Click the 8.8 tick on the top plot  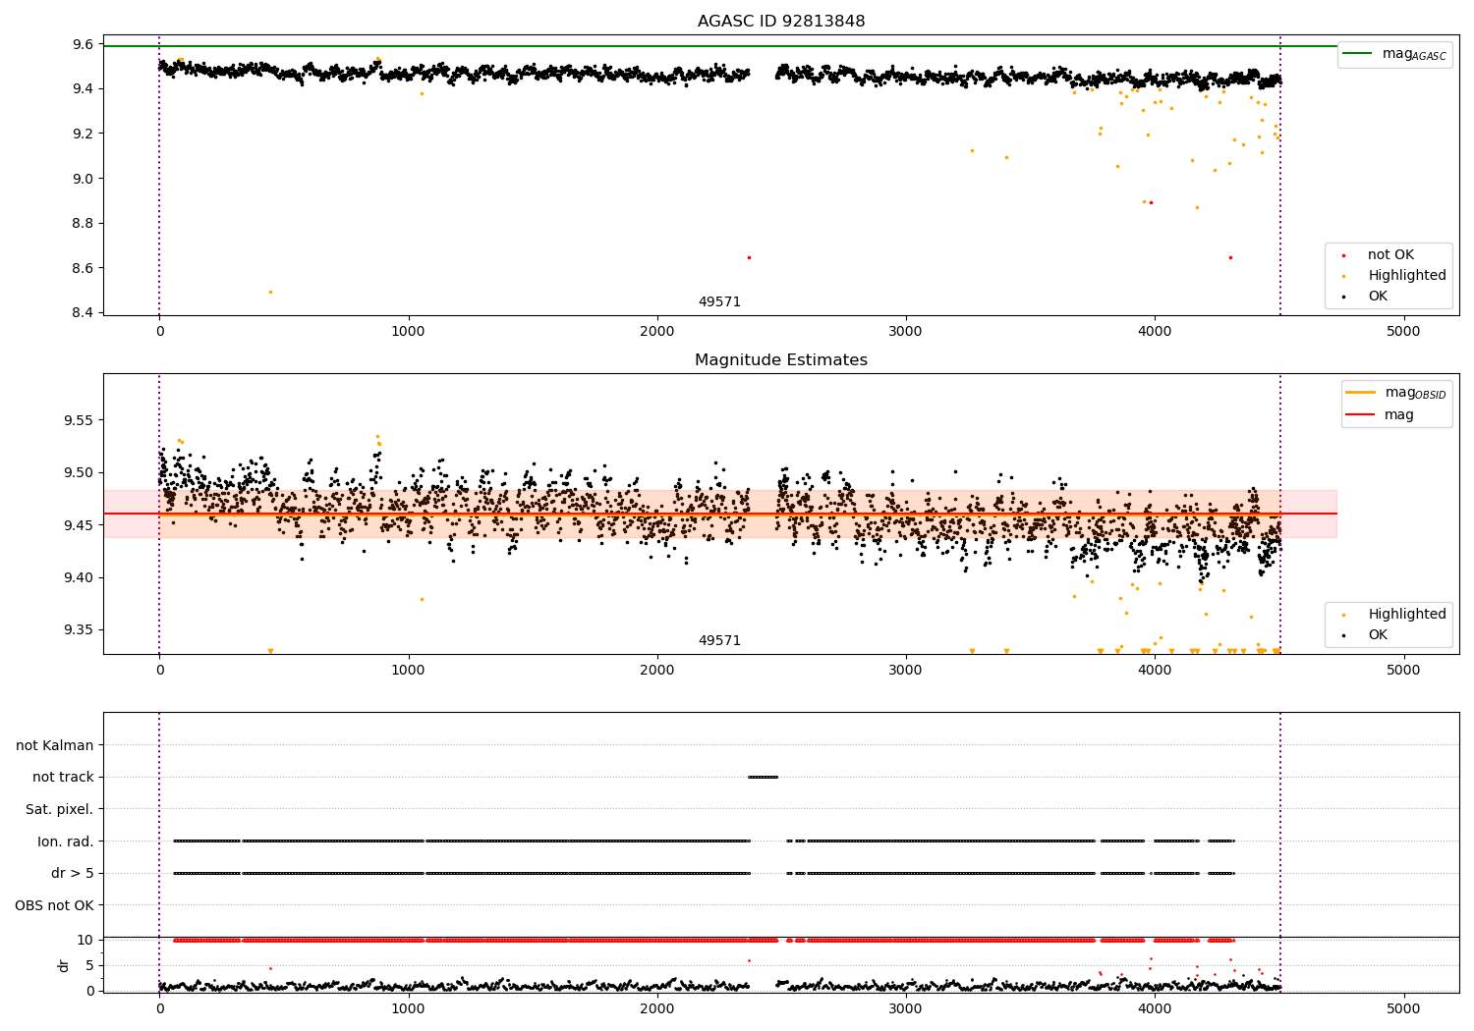(x=84, y=224)
